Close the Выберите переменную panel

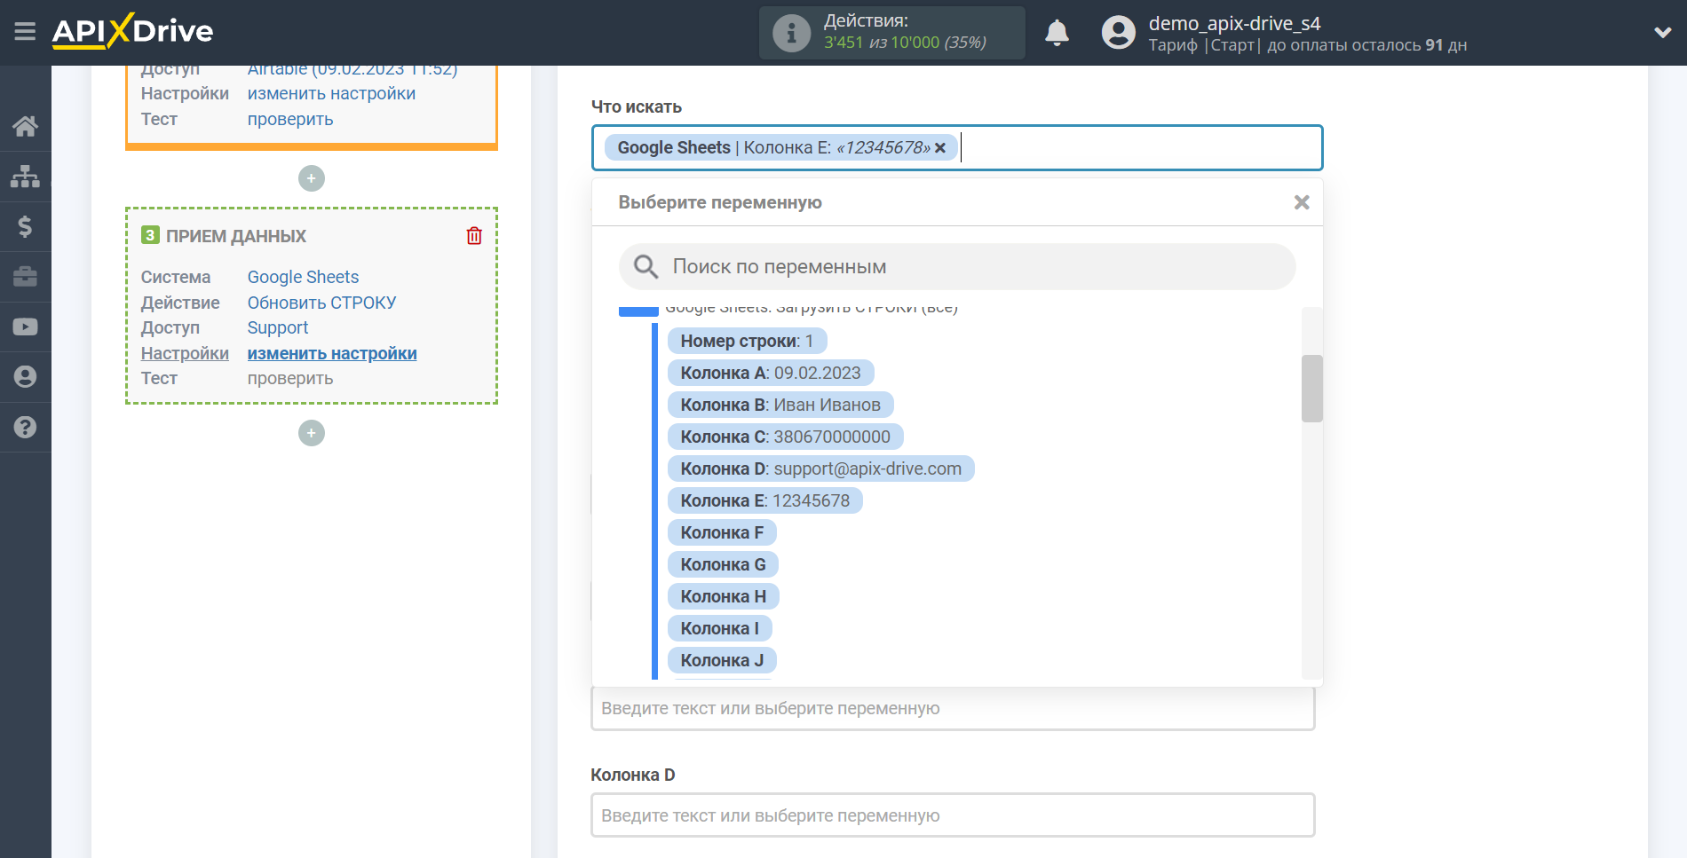(1302, 202)
